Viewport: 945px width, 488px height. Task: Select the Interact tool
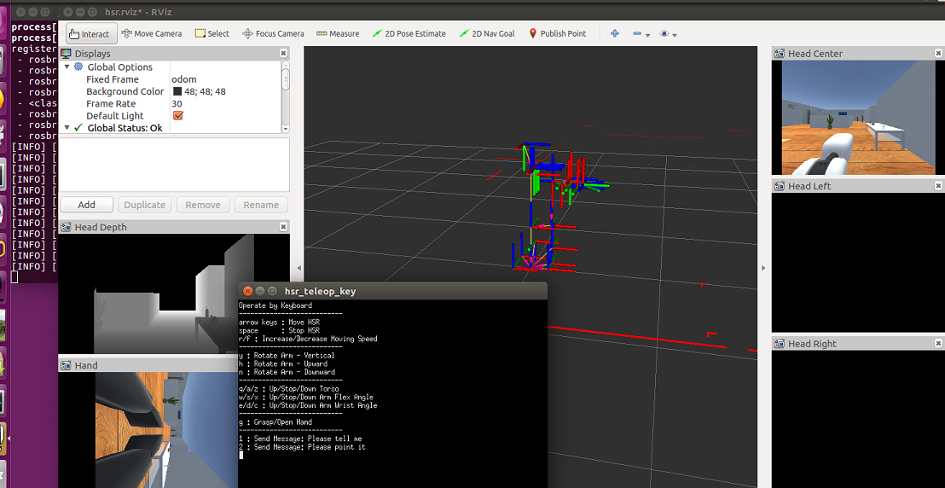click(x=89, y=34)
